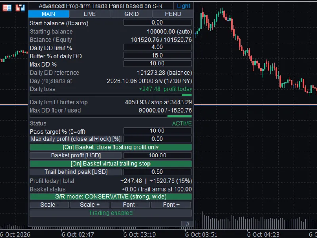Edit the Daily DD limit % field
This screenshot has height=238, width=317.
(157, 47)
